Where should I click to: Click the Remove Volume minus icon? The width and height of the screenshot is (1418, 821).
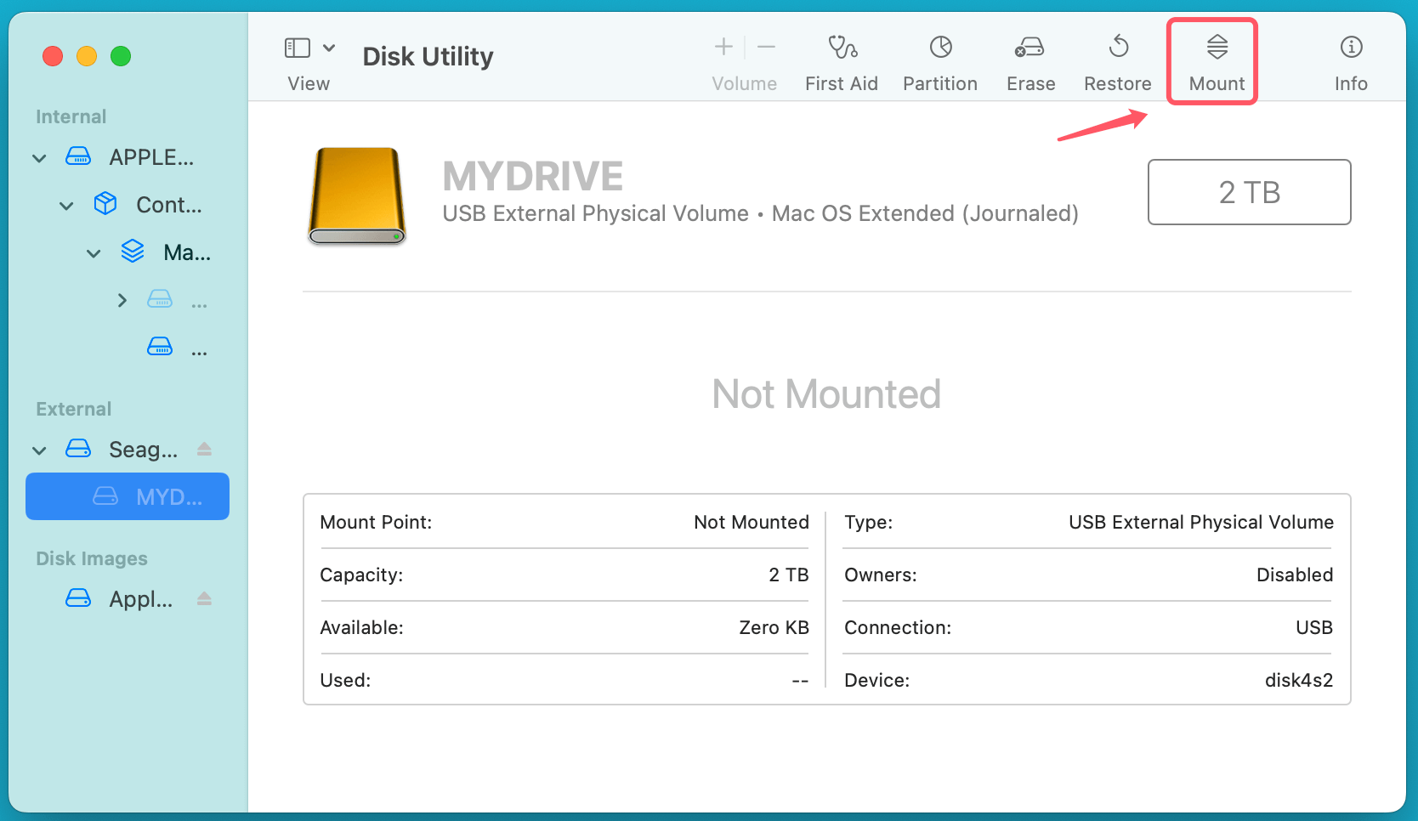tap(765, 47)
